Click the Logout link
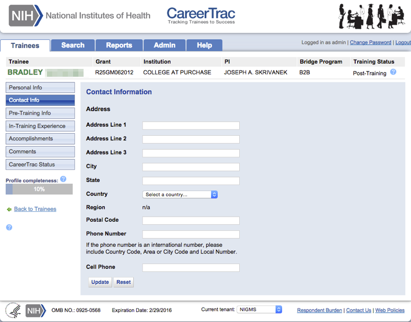 pyautogui.click(x=403, y=42)
